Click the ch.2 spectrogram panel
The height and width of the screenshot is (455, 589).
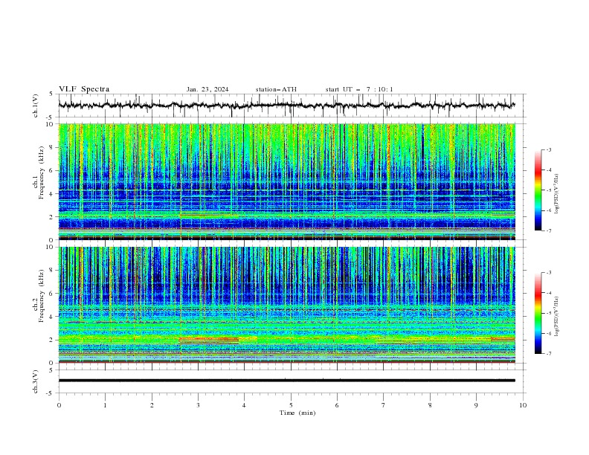286,305
